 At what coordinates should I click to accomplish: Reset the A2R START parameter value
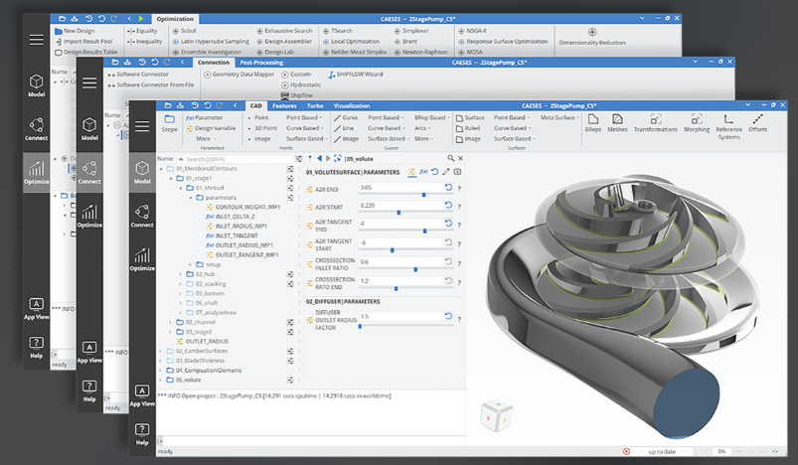[448, 206]
